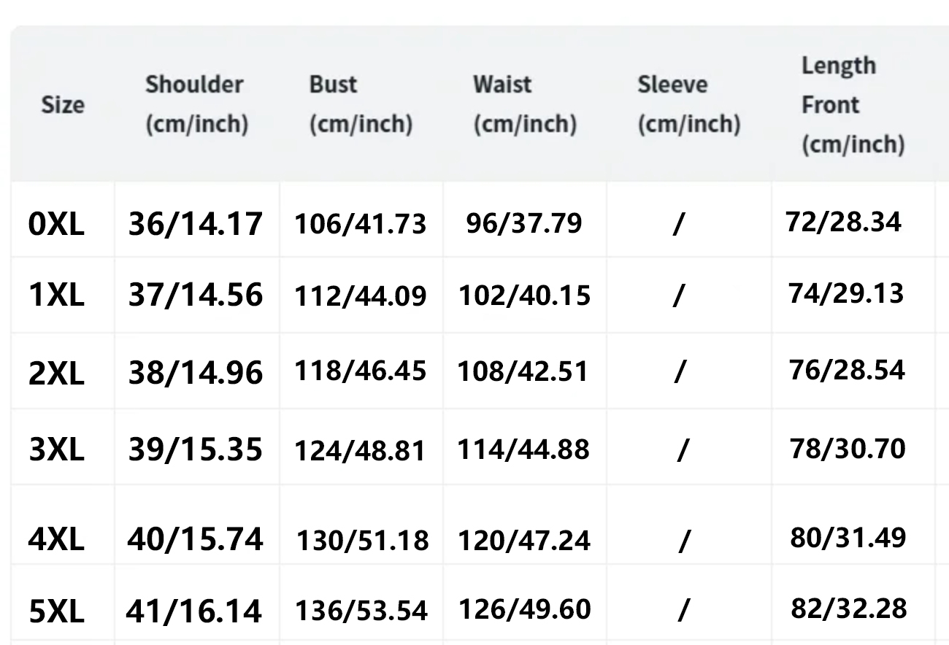Viewport: 949px width, 645px height.
Task: Click the 4XL size row label
Action: click(x=56, y=539)
